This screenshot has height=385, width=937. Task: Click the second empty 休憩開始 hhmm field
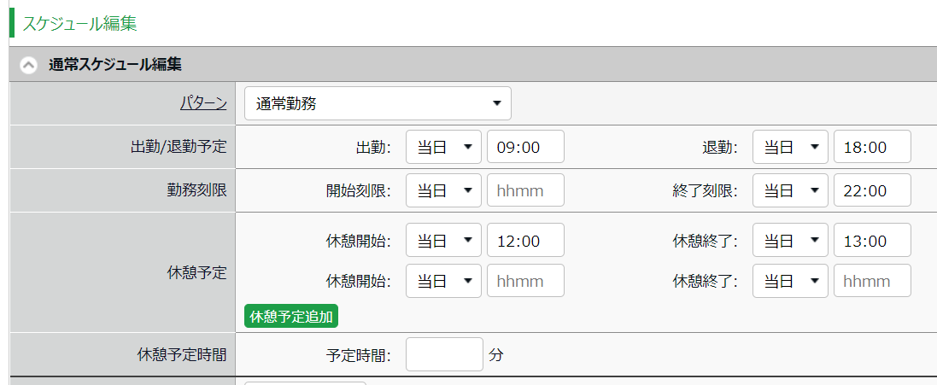pos(526,281)
